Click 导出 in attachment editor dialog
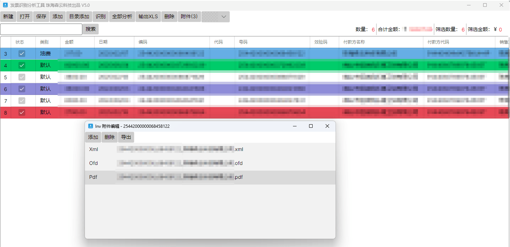The width and height of the screenshot is (510, 247). point(126,137)
